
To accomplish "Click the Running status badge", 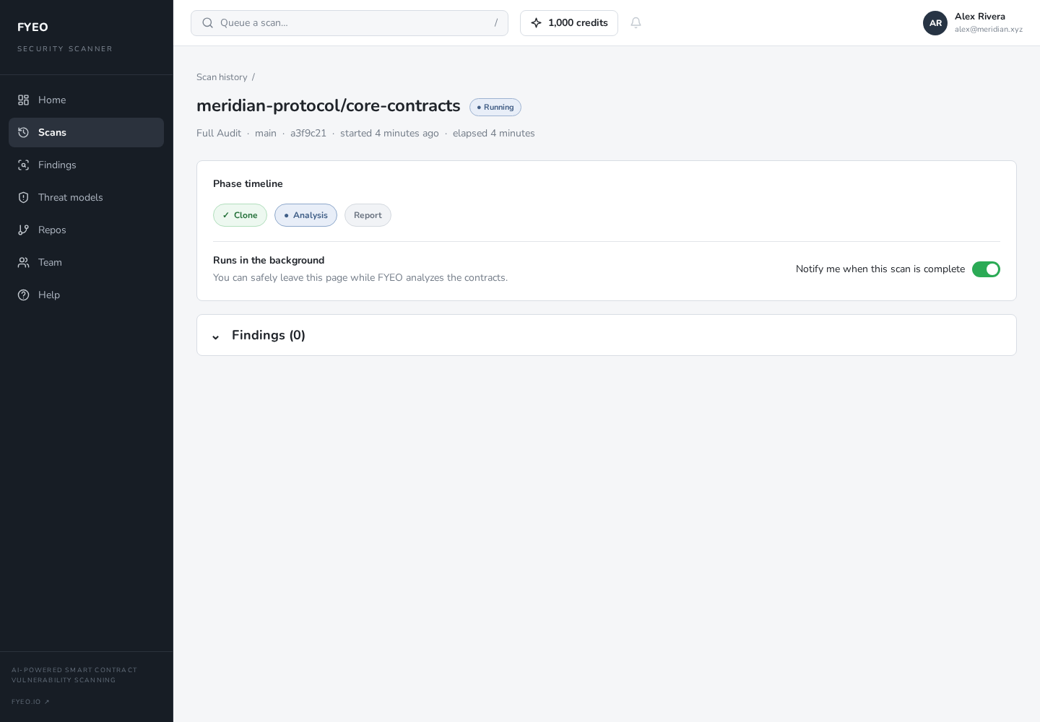I will pos(495,107).
